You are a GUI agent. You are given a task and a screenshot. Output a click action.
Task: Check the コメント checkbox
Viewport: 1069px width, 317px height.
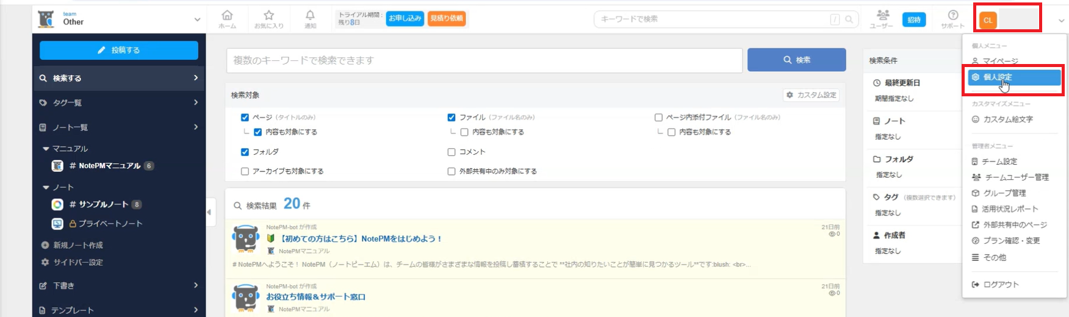click(x=452, y=152)
